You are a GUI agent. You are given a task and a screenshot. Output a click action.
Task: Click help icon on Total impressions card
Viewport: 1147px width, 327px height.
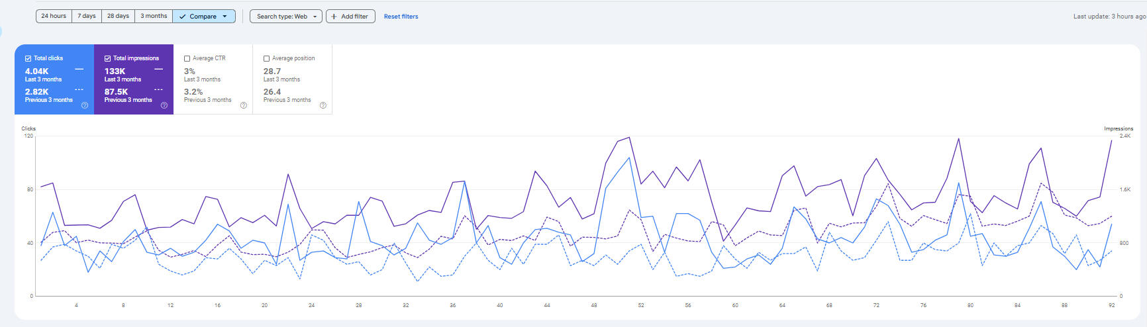164,105
